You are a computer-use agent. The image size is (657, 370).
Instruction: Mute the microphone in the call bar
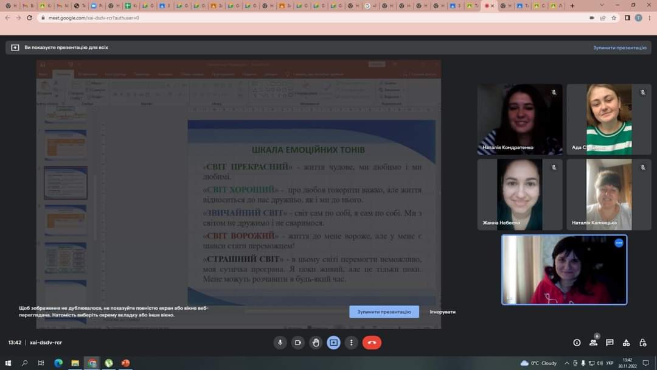pyautogui.click(x=280, y=343)
